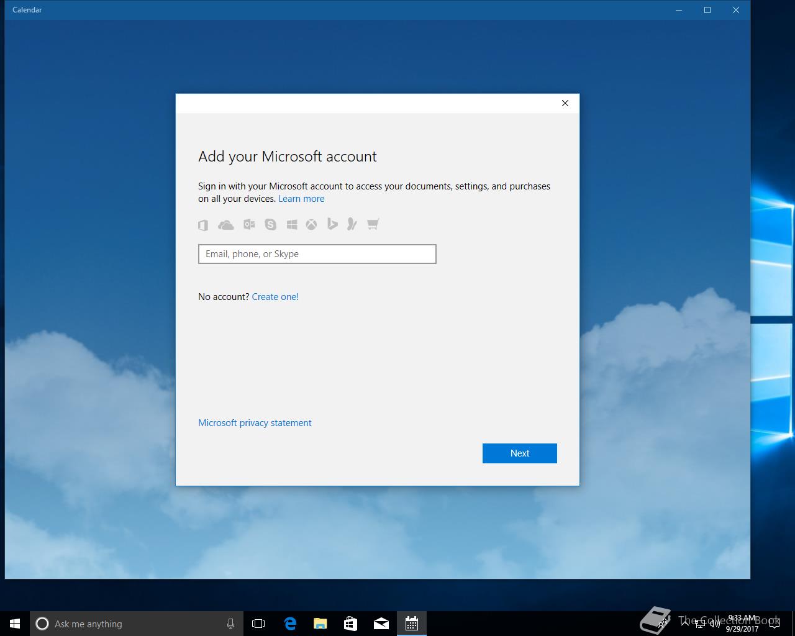Open the volume control in system tray
This screenshot has width=795, height=636.
coord(714,624)
